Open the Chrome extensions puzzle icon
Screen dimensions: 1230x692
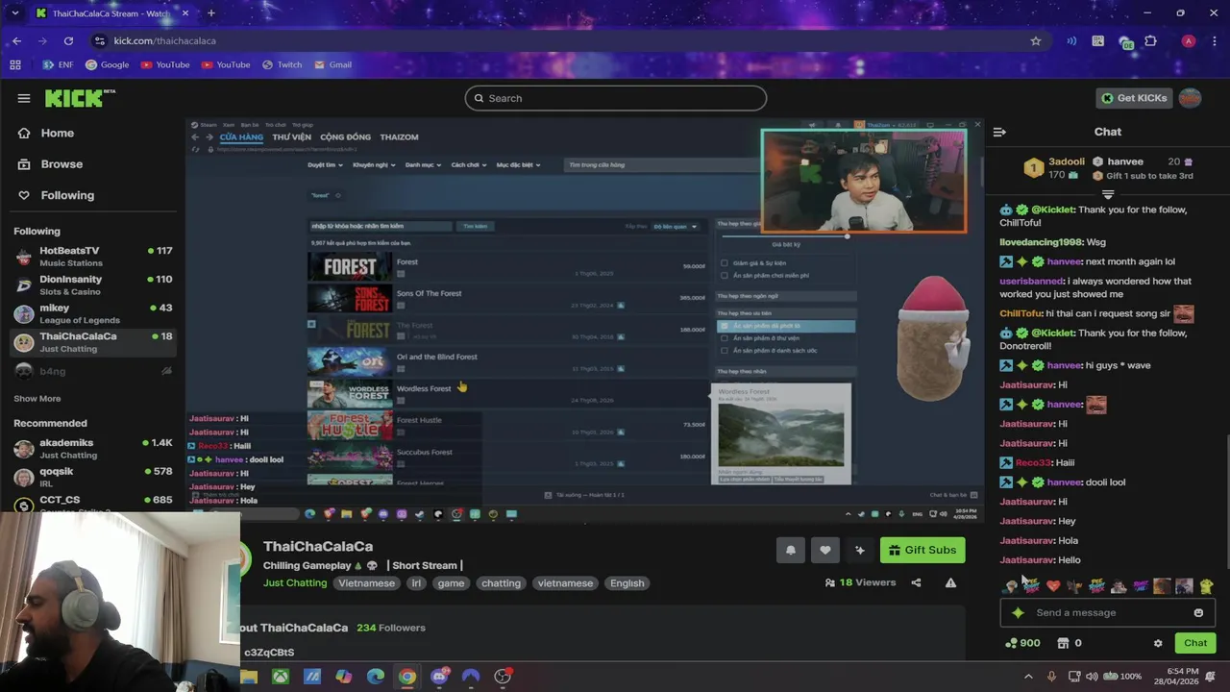[x=1150, y=40]
